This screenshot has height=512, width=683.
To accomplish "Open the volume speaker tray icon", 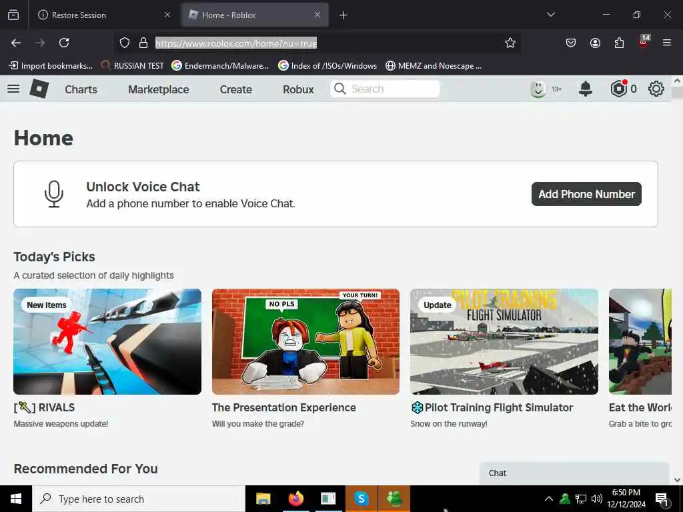I will pos(597,499).
